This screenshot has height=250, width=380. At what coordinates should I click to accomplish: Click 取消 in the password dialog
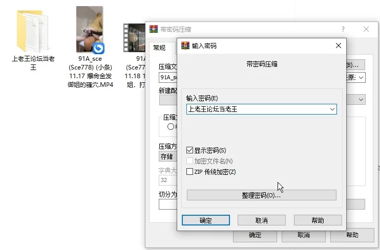coord(261,220)
